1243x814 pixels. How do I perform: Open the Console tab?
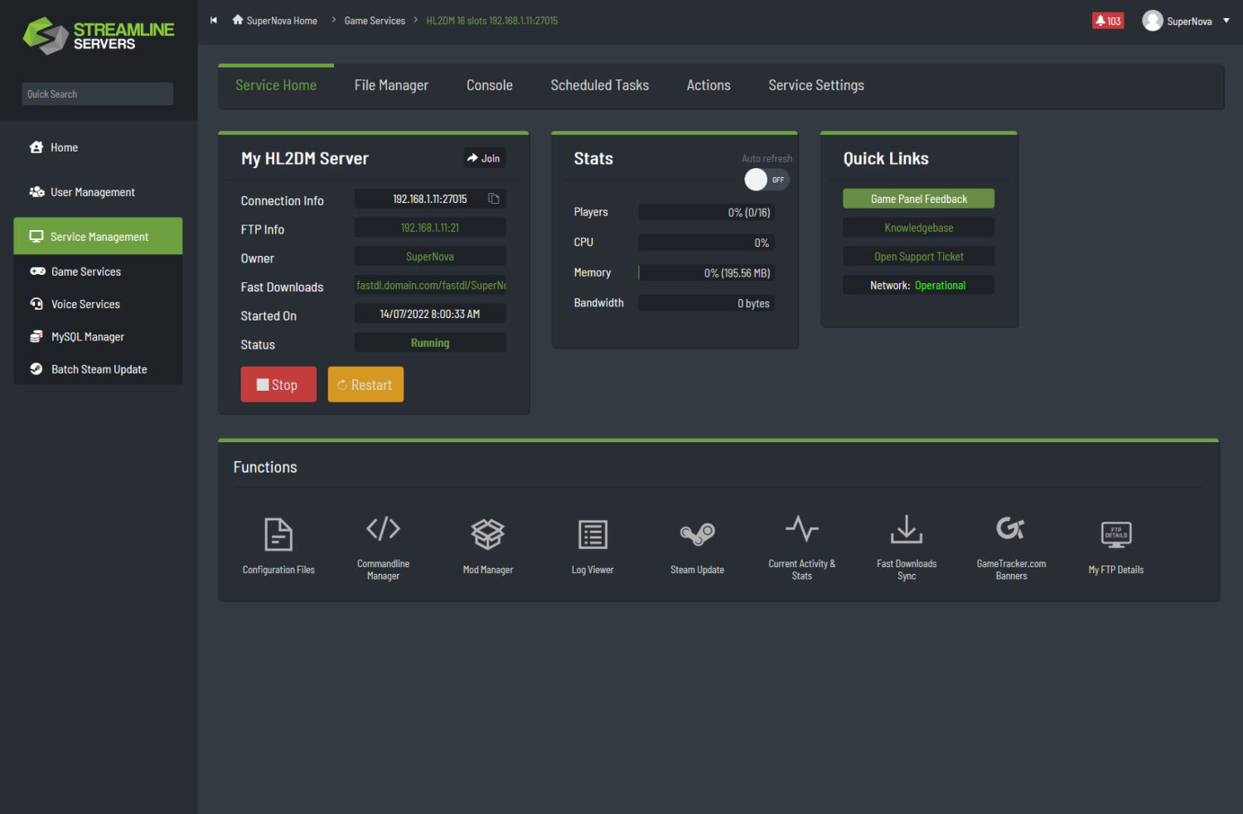490,85
